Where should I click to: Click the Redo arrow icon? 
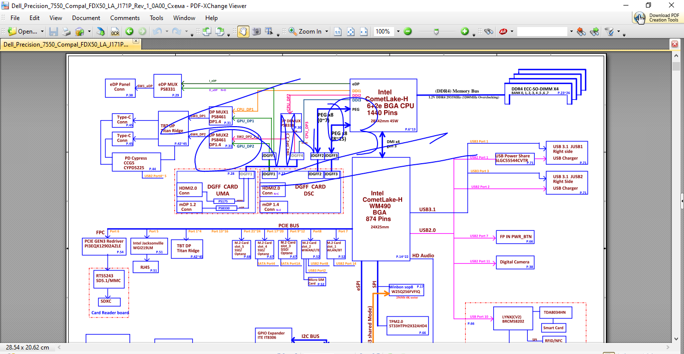(x=177, y=31)
